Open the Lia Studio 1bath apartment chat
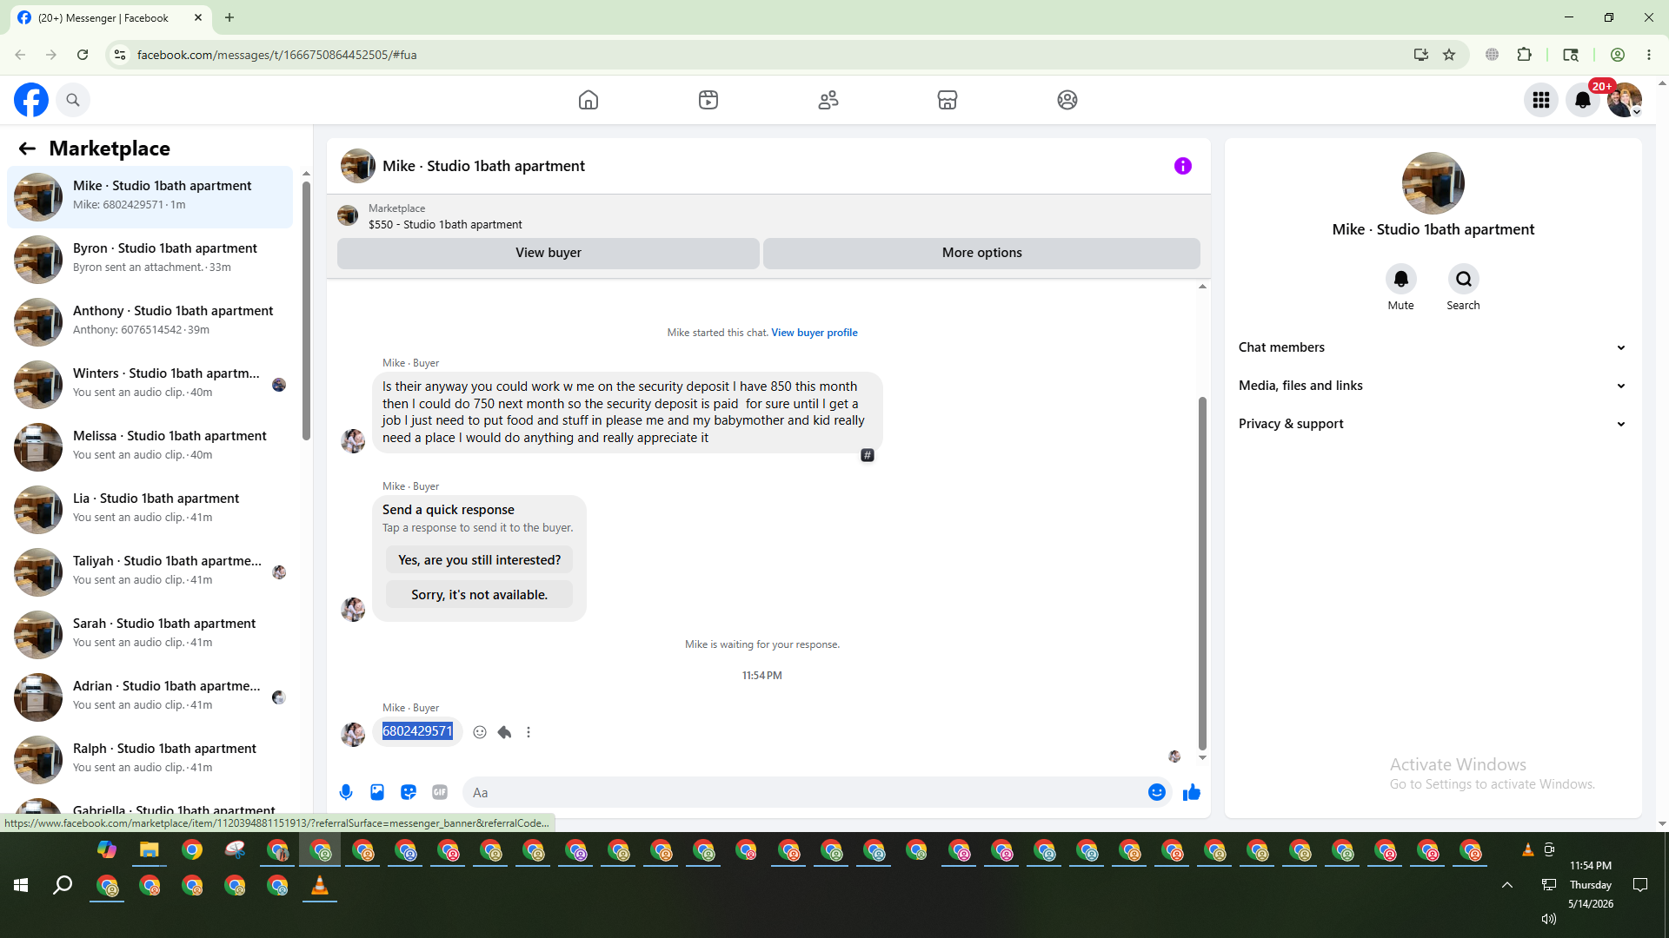 pyautogui.click(x=150, y=509)
